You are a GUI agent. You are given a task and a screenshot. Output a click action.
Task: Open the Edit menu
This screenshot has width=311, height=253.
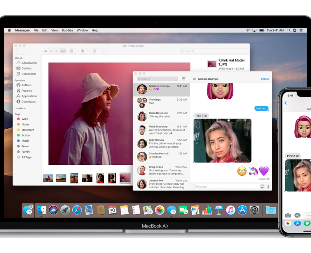45,30
